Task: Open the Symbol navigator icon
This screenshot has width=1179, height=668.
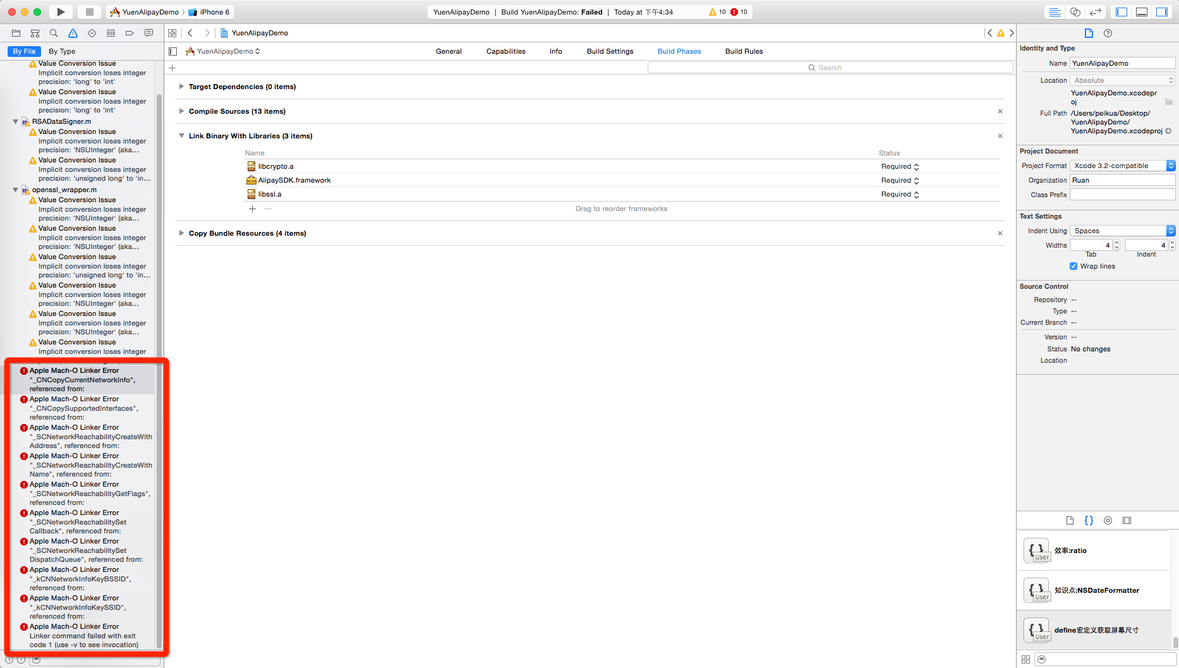Action: click(x=35, y=33)
